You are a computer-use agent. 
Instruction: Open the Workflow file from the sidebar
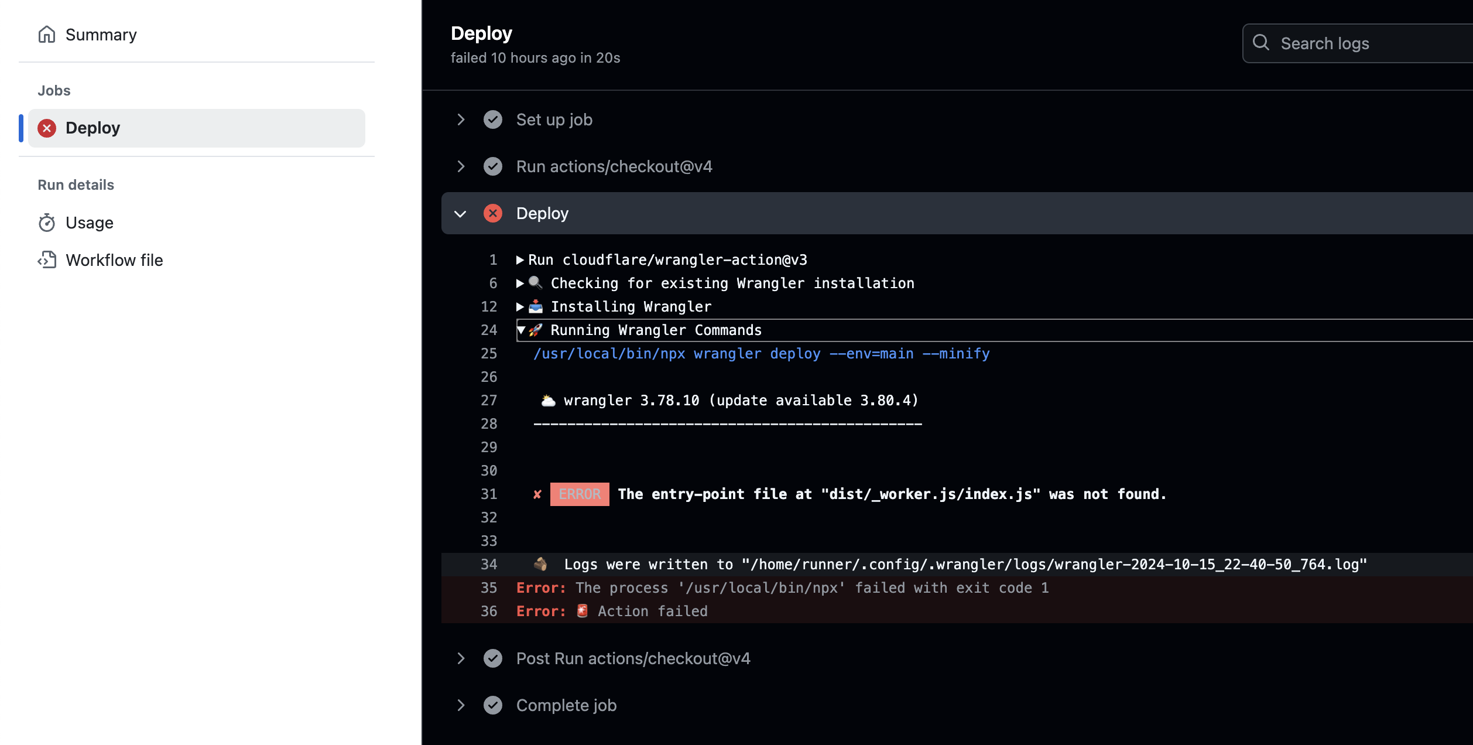(x=114, y=260)
